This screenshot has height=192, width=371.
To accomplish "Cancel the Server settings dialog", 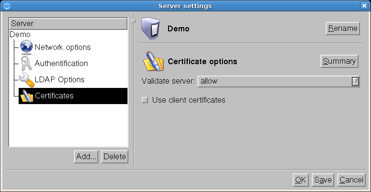I will click(x=351, y=180).
